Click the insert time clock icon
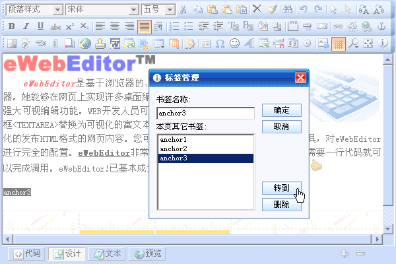This screenshot has width=396, height=264. (307, 44)
